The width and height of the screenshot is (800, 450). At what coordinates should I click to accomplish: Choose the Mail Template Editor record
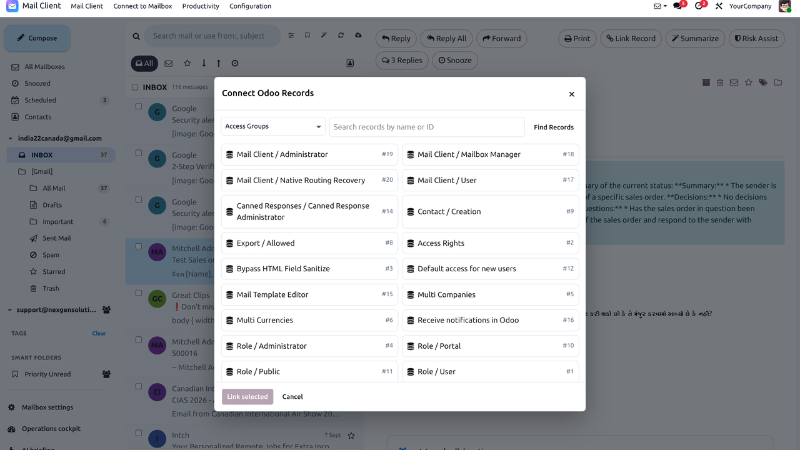[309, 294]
